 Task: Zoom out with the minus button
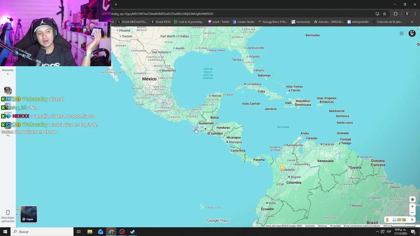tap(412, 212)
